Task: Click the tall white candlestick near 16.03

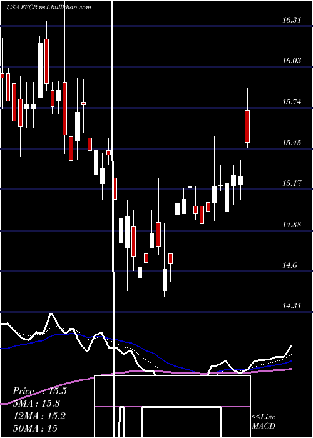Action: [x=40, y=71]
